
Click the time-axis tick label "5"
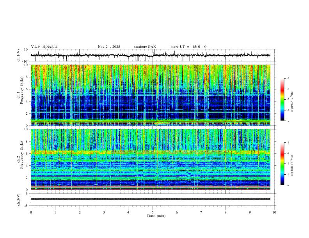[x=153, y=212]
